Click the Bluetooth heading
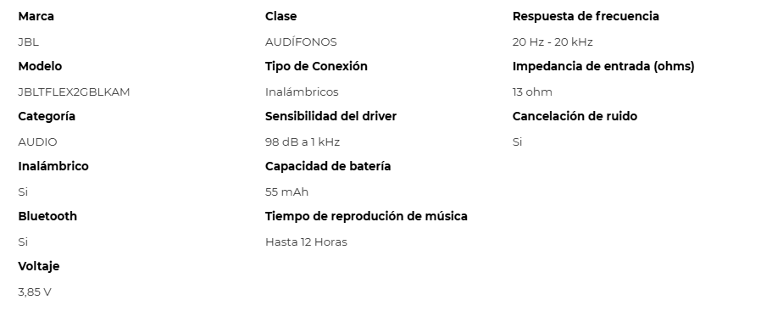Image resolution: width=783 pixels, height=311 pixels. coord(47,215)
